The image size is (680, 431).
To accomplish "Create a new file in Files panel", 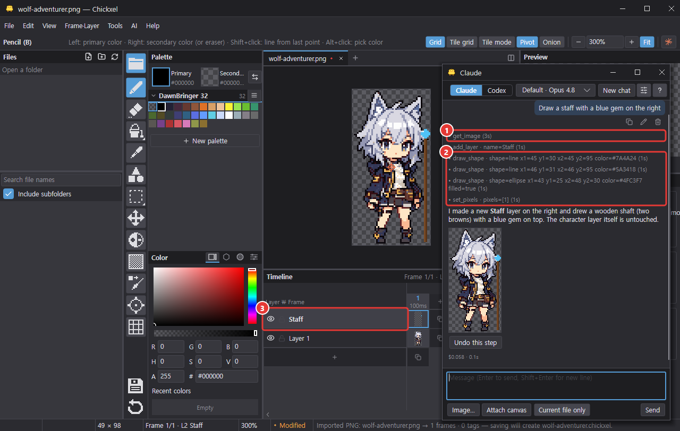I will (x=89, y=57).
